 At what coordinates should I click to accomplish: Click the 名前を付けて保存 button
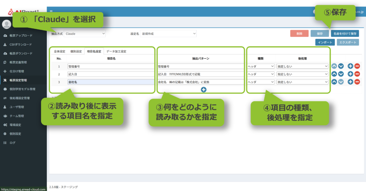coord(344,33)
